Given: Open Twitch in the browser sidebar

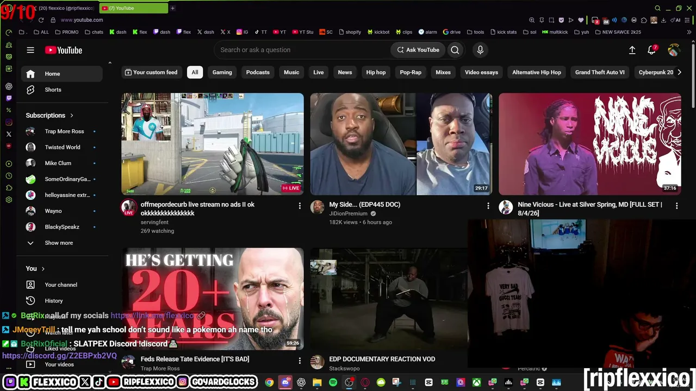Looking at the screenshot, I should [9, 98].
